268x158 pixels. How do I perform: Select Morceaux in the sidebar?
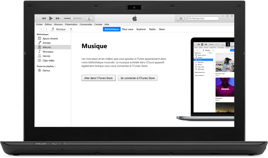click(x=53, y=52)
